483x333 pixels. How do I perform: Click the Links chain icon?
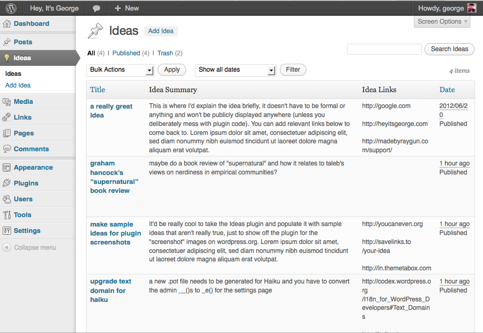point(6,117)
